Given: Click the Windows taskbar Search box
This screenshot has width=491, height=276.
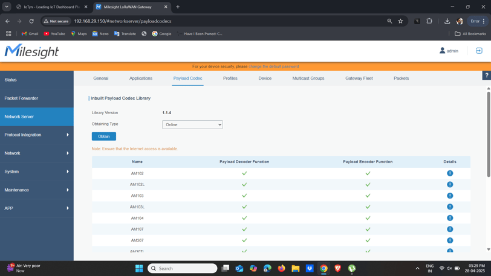Looking at the screenshot, I should pos(182,269).
